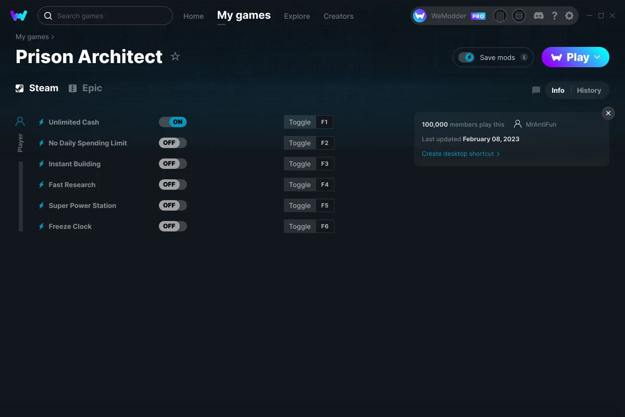
Task: Click the WeMod logo icon
Action: (x=19, y=16)
